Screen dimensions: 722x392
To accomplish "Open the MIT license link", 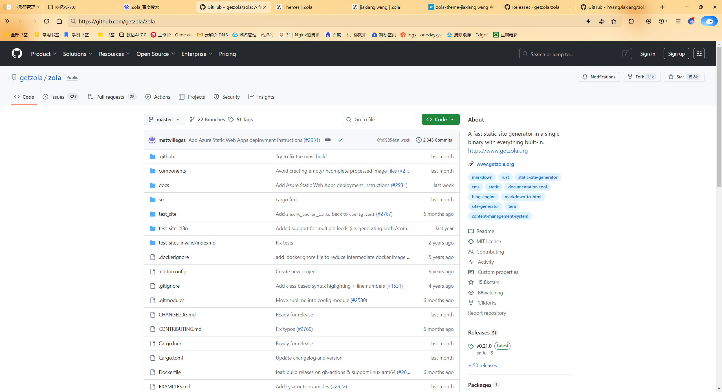I will [x=488, y=241].
